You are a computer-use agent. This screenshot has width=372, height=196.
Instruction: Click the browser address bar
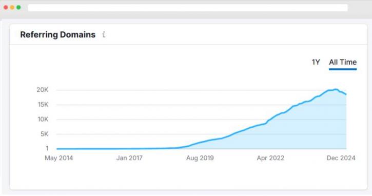(188, 8)
